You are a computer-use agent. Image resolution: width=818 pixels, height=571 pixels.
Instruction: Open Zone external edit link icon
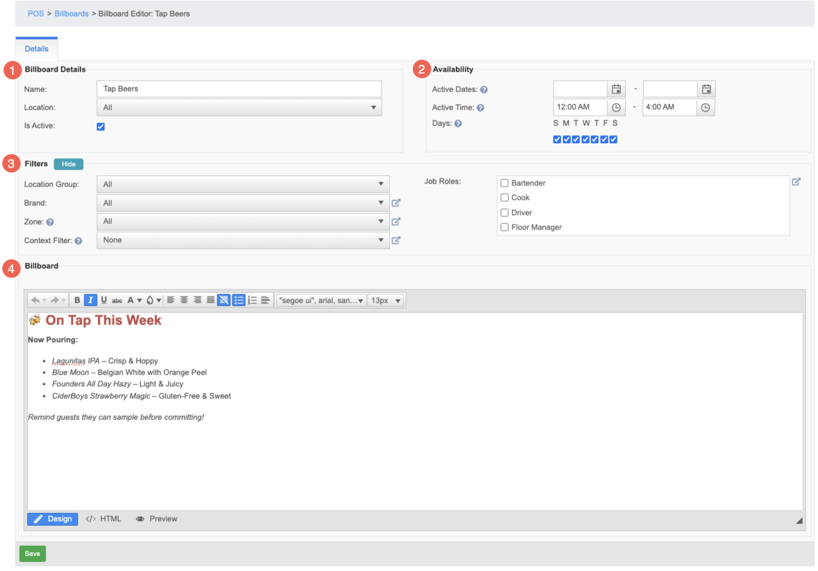pos(396,222)
